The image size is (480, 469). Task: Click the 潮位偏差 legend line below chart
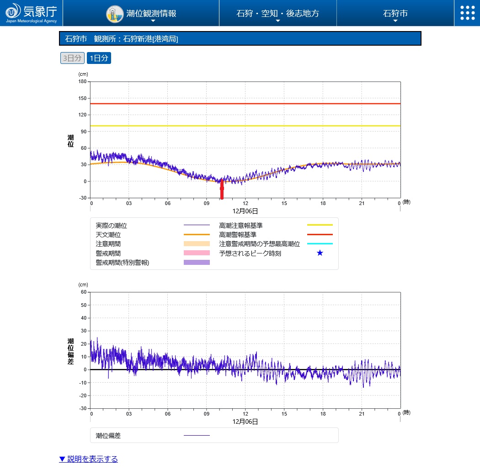197,436
